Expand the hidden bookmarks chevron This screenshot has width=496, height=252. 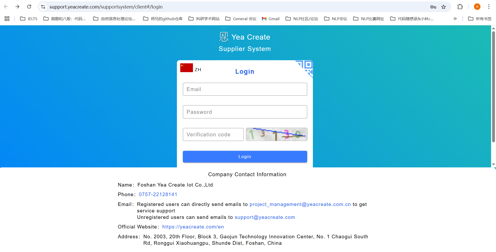tap(455, 19)
